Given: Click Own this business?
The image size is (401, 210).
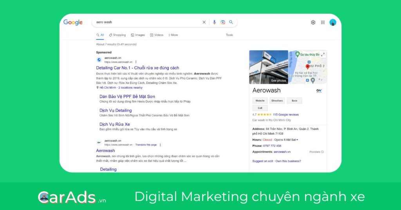Looking at the screenshot, I should pyautogui.click(x=288, y=161).
